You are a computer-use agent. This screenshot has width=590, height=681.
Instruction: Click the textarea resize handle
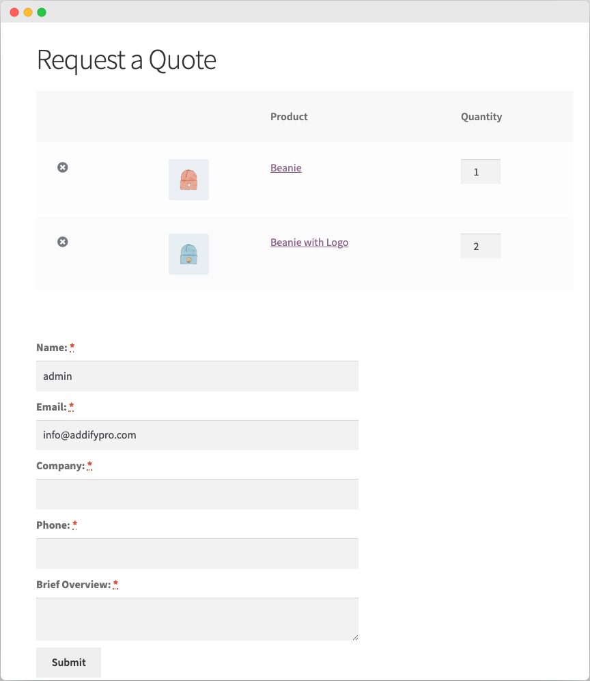pos(355,637)
